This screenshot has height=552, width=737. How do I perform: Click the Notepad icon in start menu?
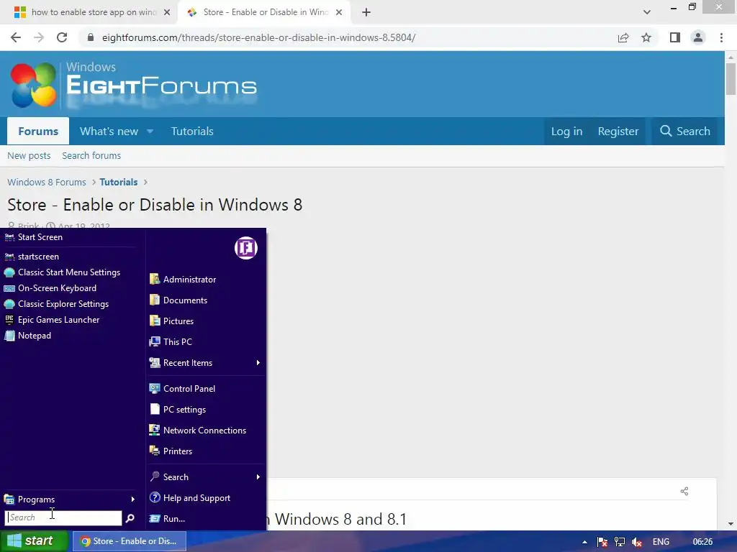(9, 336)
